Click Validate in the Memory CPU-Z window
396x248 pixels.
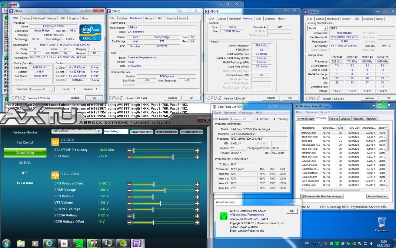(271, 98)
